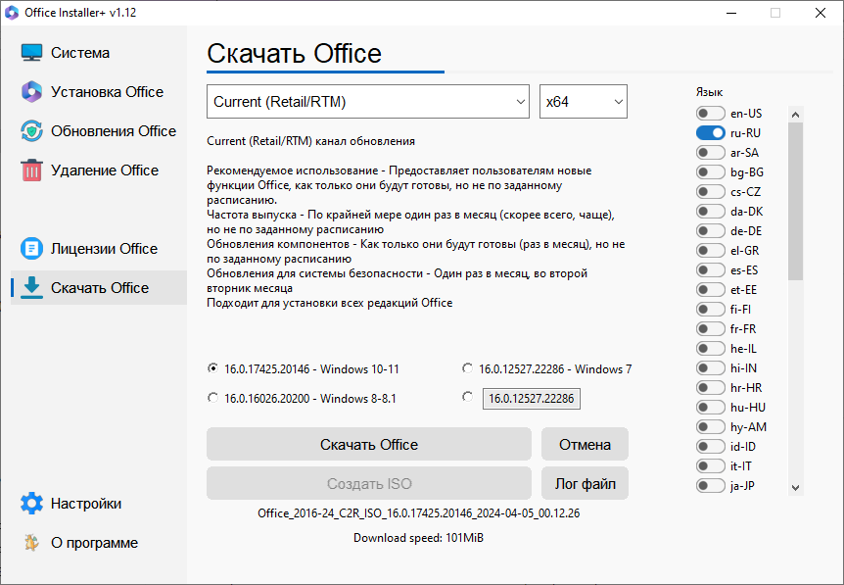
Task: Open the Current (Retail/RTM) channel dropdown
Action: tap(368, 102)
